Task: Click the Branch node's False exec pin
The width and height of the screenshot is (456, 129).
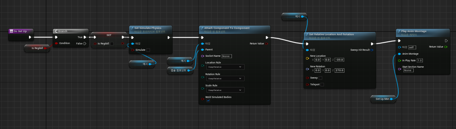Action: [85, 43]
